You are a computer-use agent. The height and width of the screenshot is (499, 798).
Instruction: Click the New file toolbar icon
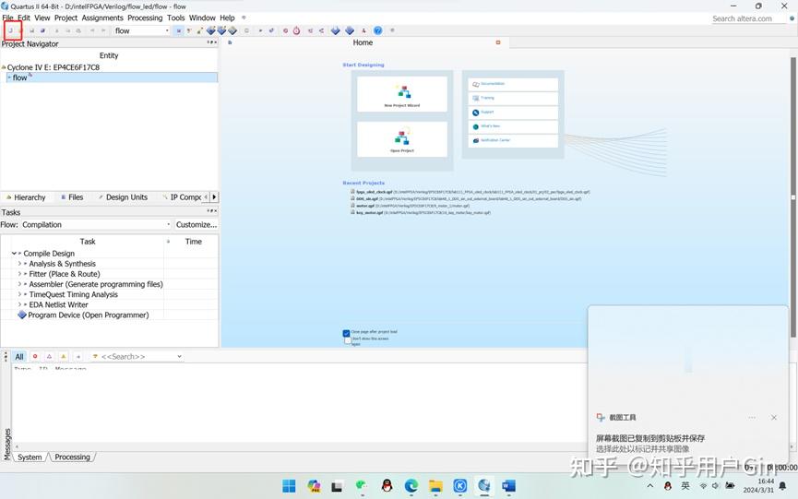(x=10, y=30)
